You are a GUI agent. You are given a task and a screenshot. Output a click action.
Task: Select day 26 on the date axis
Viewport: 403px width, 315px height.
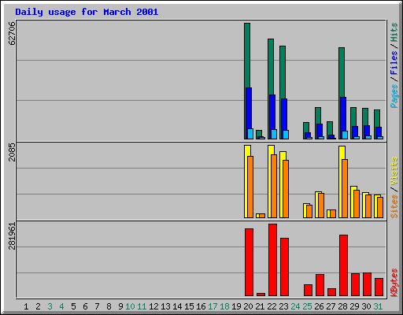point(319,306)
